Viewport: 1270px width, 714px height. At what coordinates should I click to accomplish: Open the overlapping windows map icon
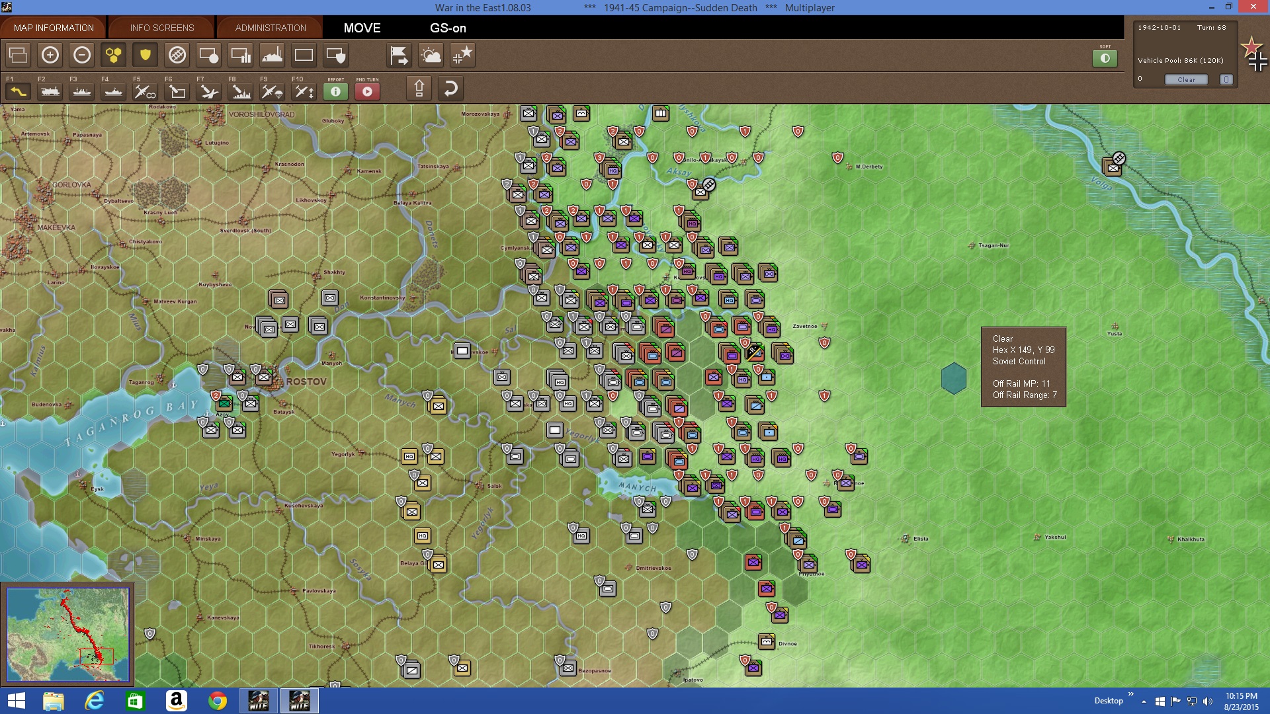19,55
